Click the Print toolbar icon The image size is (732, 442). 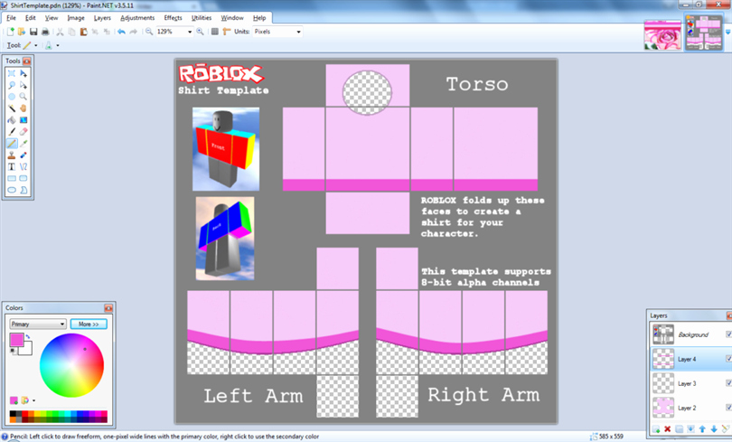[45, 32]
